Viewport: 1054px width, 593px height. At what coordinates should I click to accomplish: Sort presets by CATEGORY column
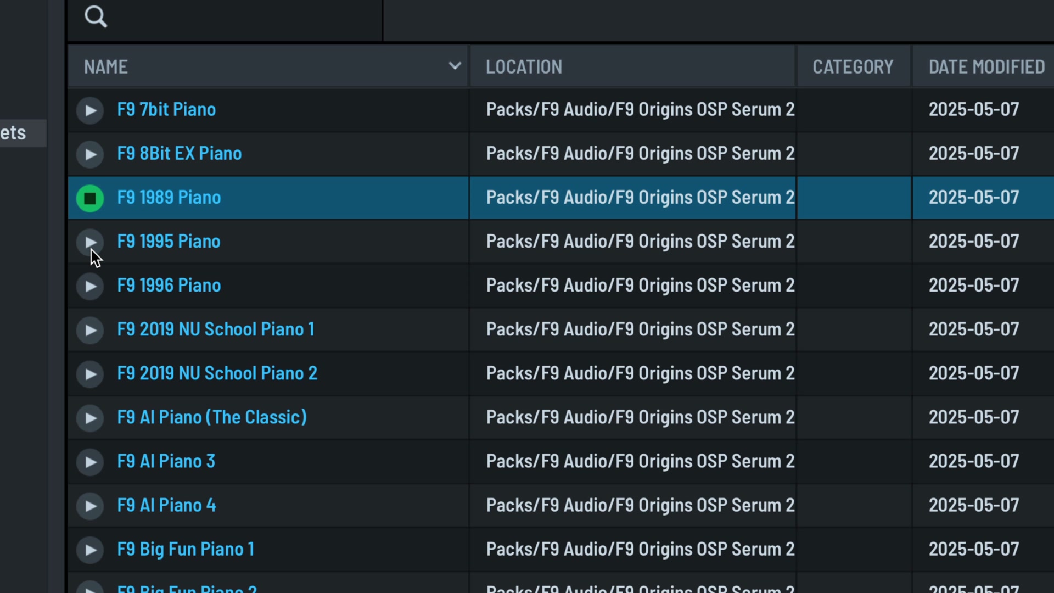pyautogui.click(x=854, y=66)
